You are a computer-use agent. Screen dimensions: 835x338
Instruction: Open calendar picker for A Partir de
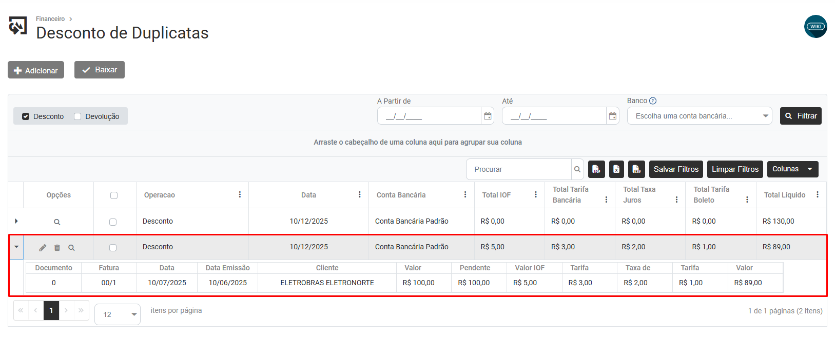click(488, 116)
